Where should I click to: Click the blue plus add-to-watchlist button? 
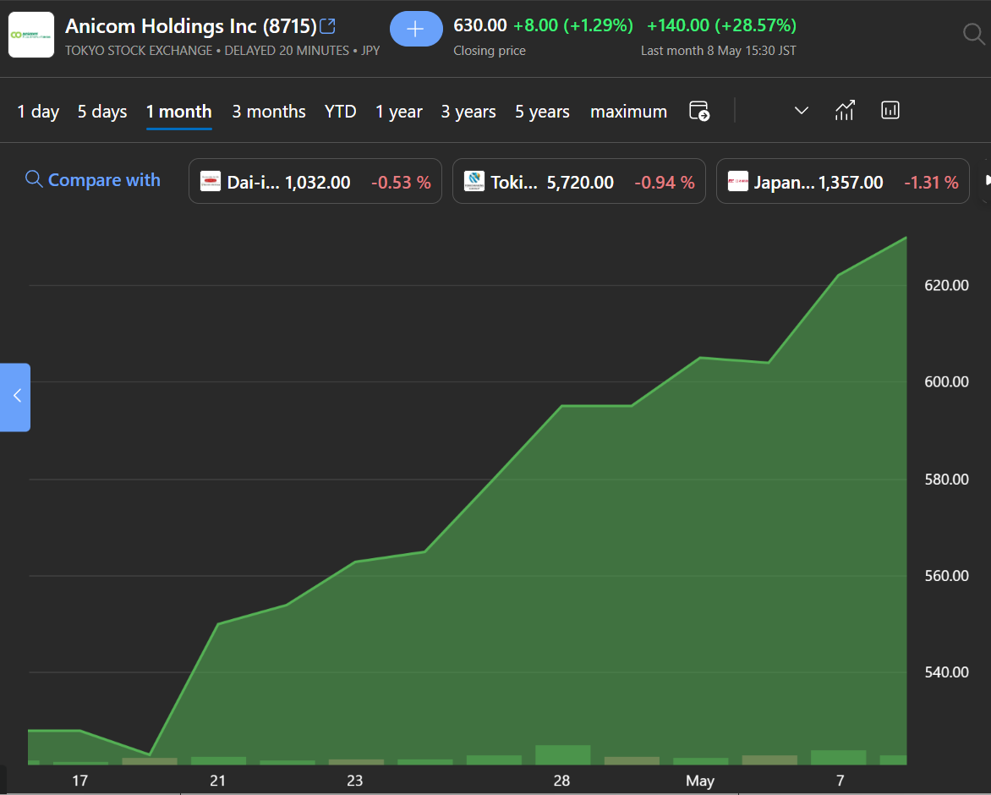(416, 29)
